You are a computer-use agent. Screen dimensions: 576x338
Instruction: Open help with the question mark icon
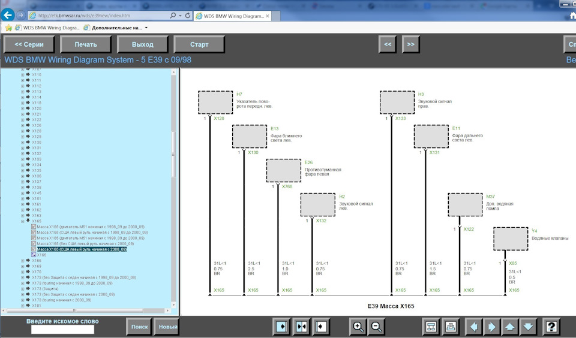[551, 327]
